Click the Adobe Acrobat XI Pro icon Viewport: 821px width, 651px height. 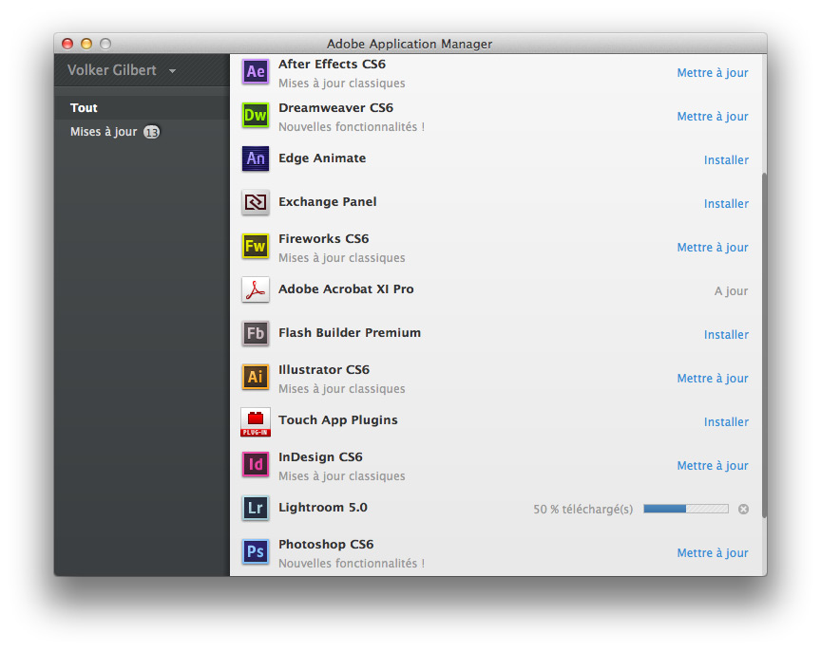pos(256,289)
